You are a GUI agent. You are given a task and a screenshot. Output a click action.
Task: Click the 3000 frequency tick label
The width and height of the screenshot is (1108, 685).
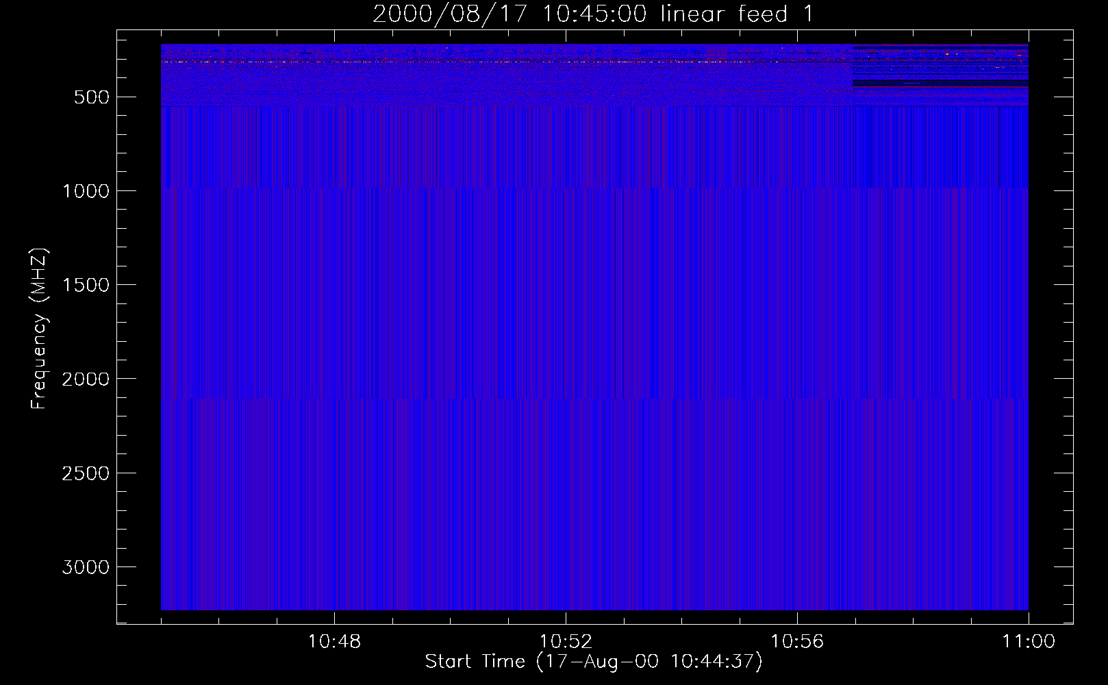86,567
